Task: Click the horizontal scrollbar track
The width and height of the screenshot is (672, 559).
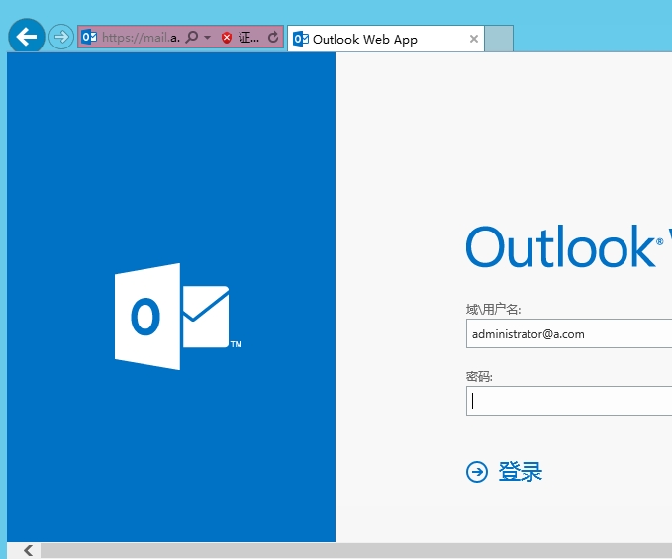Action: coord(356,550)
